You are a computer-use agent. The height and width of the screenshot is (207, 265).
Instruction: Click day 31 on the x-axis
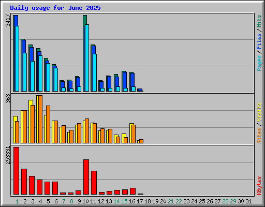pyautogui.click(x=248, y=201)
